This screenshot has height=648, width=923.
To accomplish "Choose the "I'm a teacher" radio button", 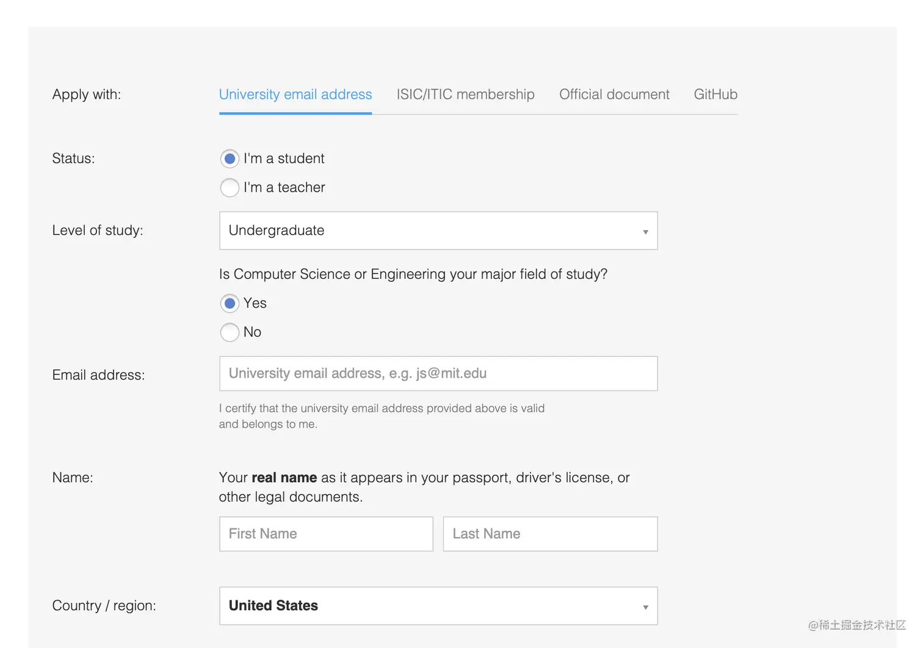I will point(230,187).
